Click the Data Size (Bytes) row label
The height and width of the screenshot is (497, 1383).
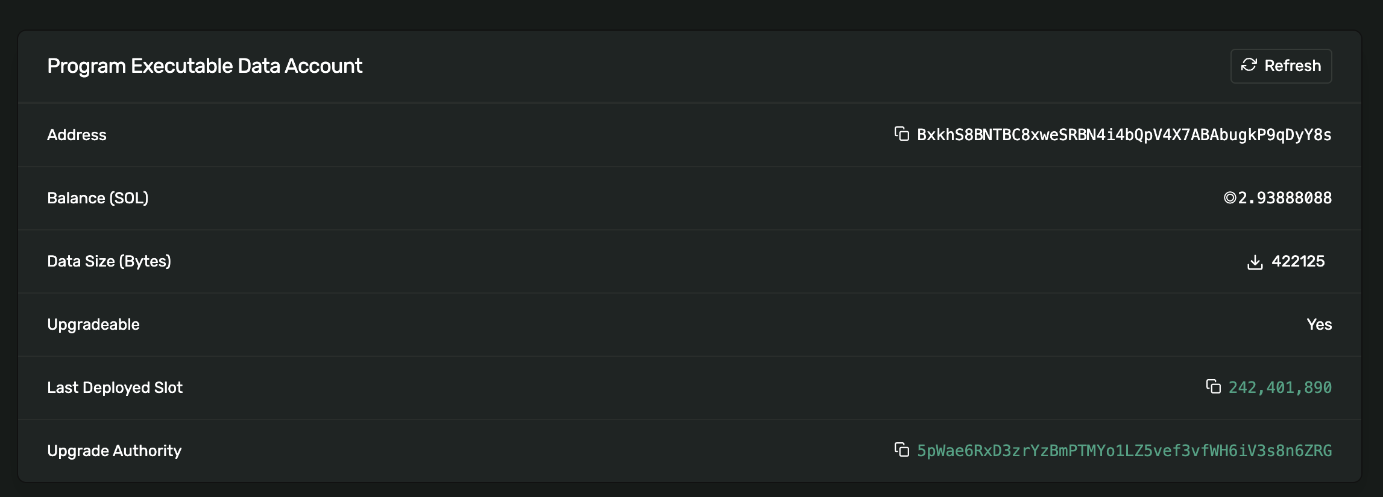click(x=110, y=261)
